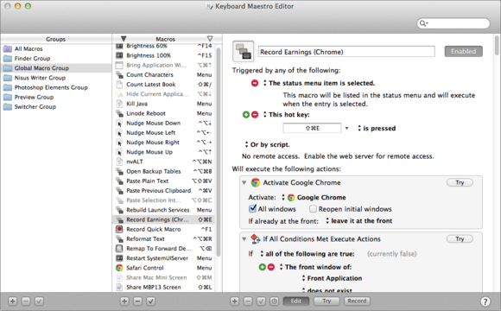Select the Remap To Forward De... macro
Viewport: 501px width, 311px height.
(163, 249)
